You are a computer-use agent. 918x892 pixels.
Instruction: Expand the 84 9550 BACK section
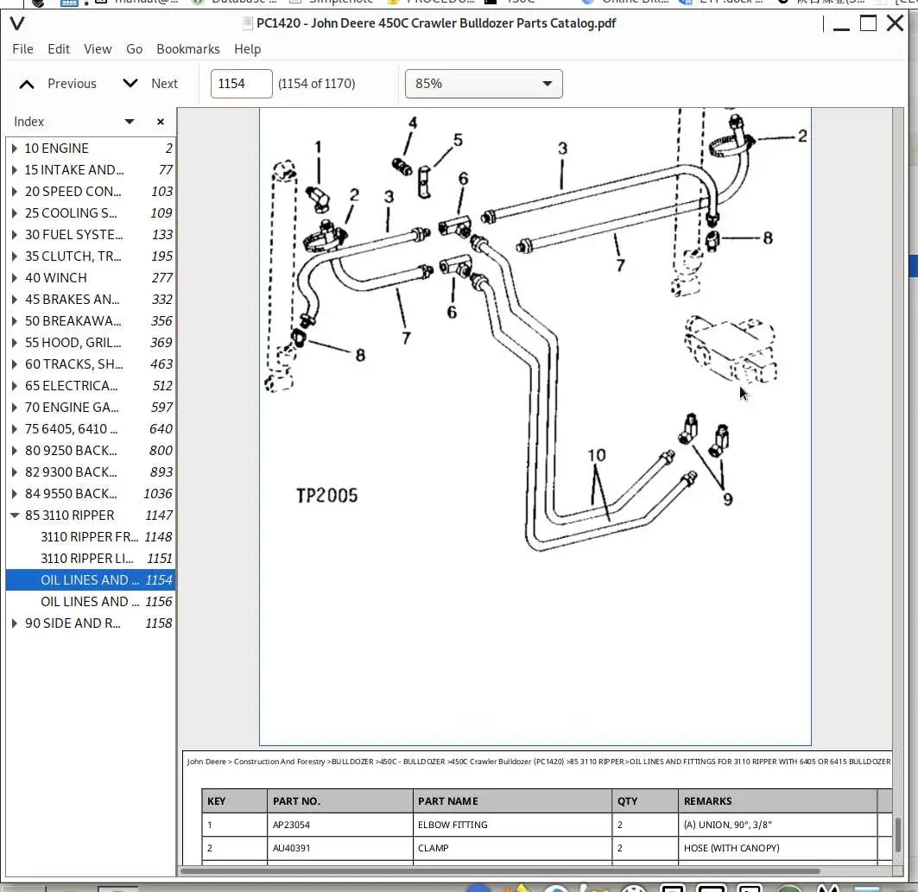15,494
